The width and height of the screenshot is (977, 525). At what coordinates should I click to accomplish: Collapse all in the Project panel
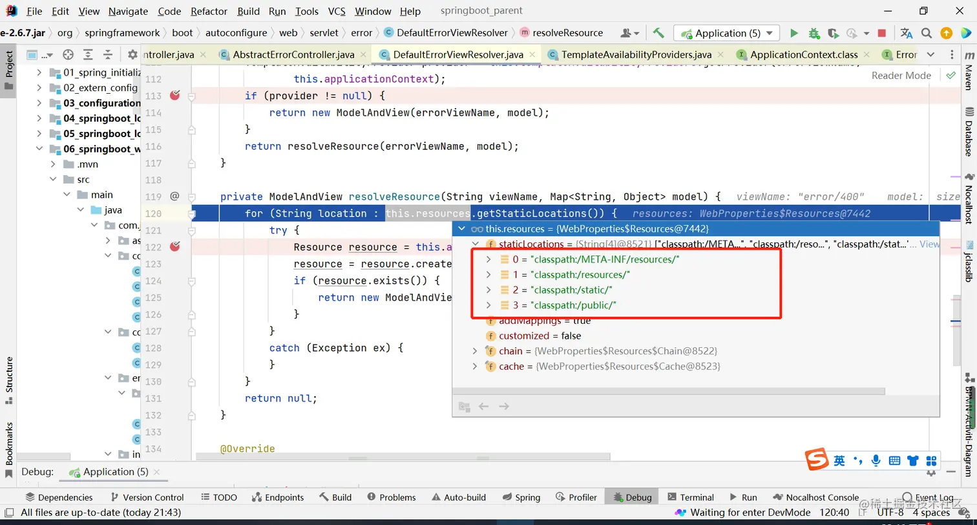point(108,55)
